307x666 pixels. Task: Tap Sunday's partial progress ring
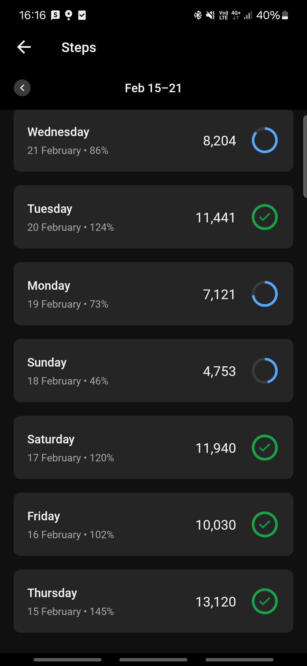point(264,371)
